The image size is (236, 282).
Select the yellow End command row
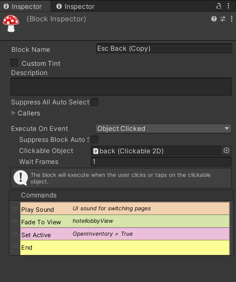click(125, 248)
